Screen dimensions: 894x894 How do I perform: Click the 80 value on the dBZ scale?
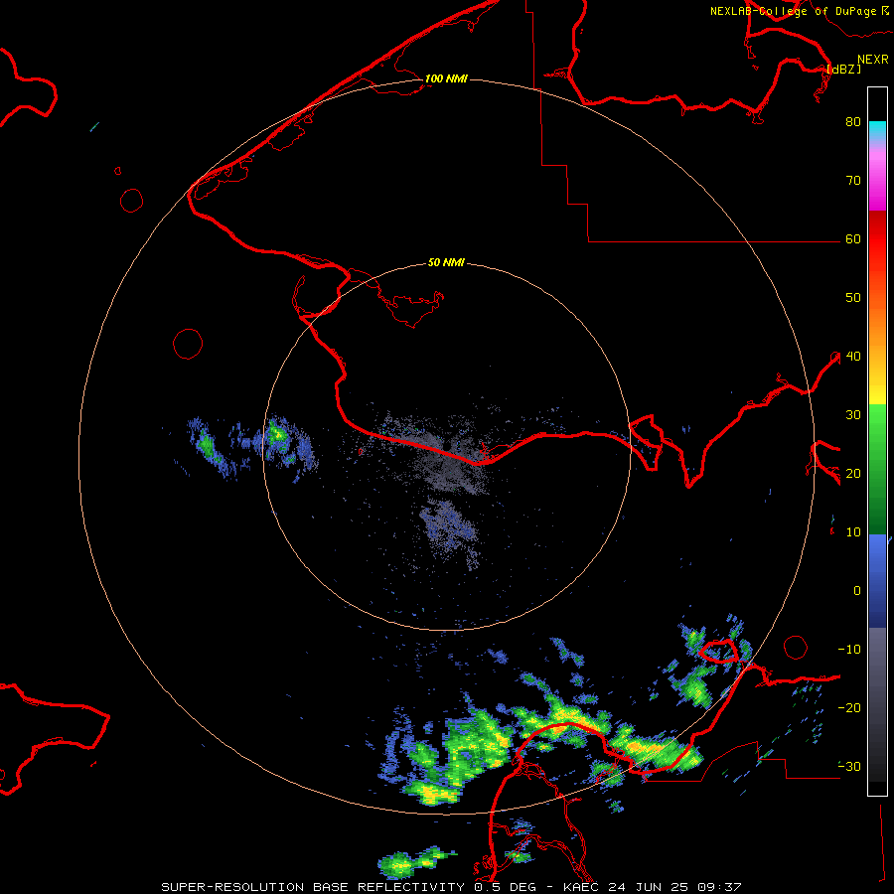[x=853, y=121]
